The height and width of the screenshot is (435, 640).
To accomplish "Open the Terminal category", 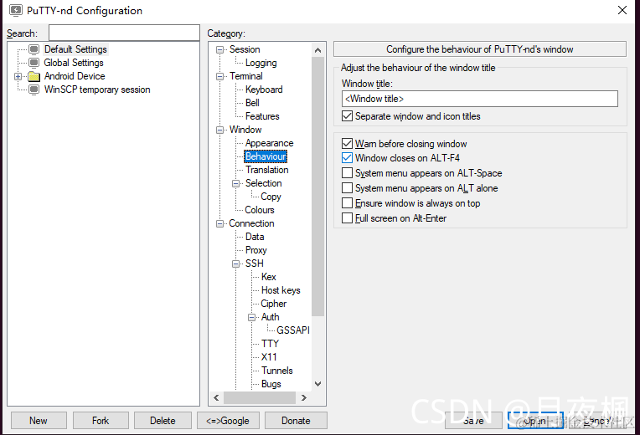I will point(245,76).
